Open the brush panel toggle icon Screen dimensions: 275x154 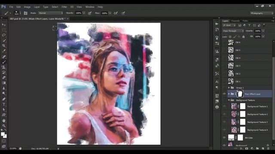click(26, 13)
